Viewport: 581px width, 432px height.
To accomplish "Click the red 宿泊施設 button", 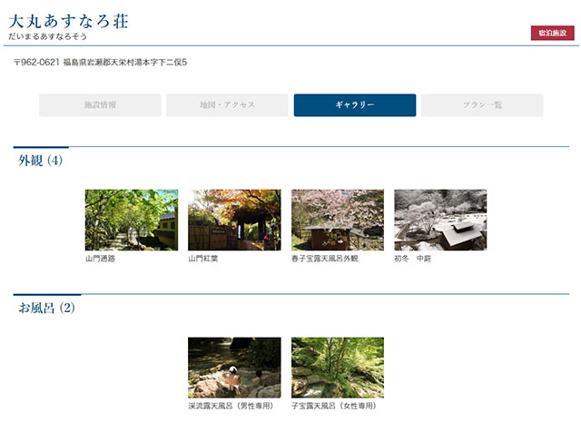I will point(552,33).
